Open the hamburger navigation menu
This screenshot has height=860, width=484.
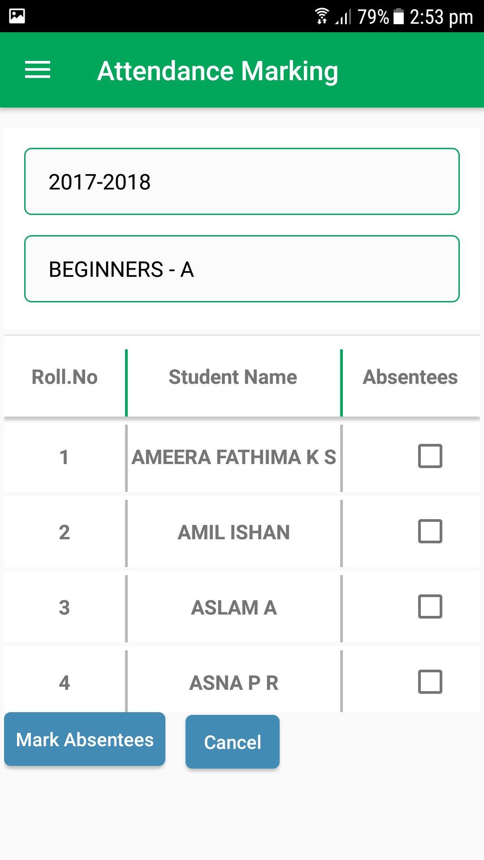pos(38,70)
